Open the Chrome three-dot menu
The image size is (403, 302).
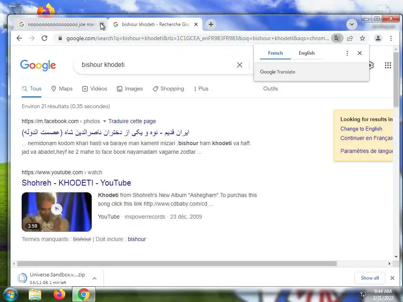(x=391, y=38)
